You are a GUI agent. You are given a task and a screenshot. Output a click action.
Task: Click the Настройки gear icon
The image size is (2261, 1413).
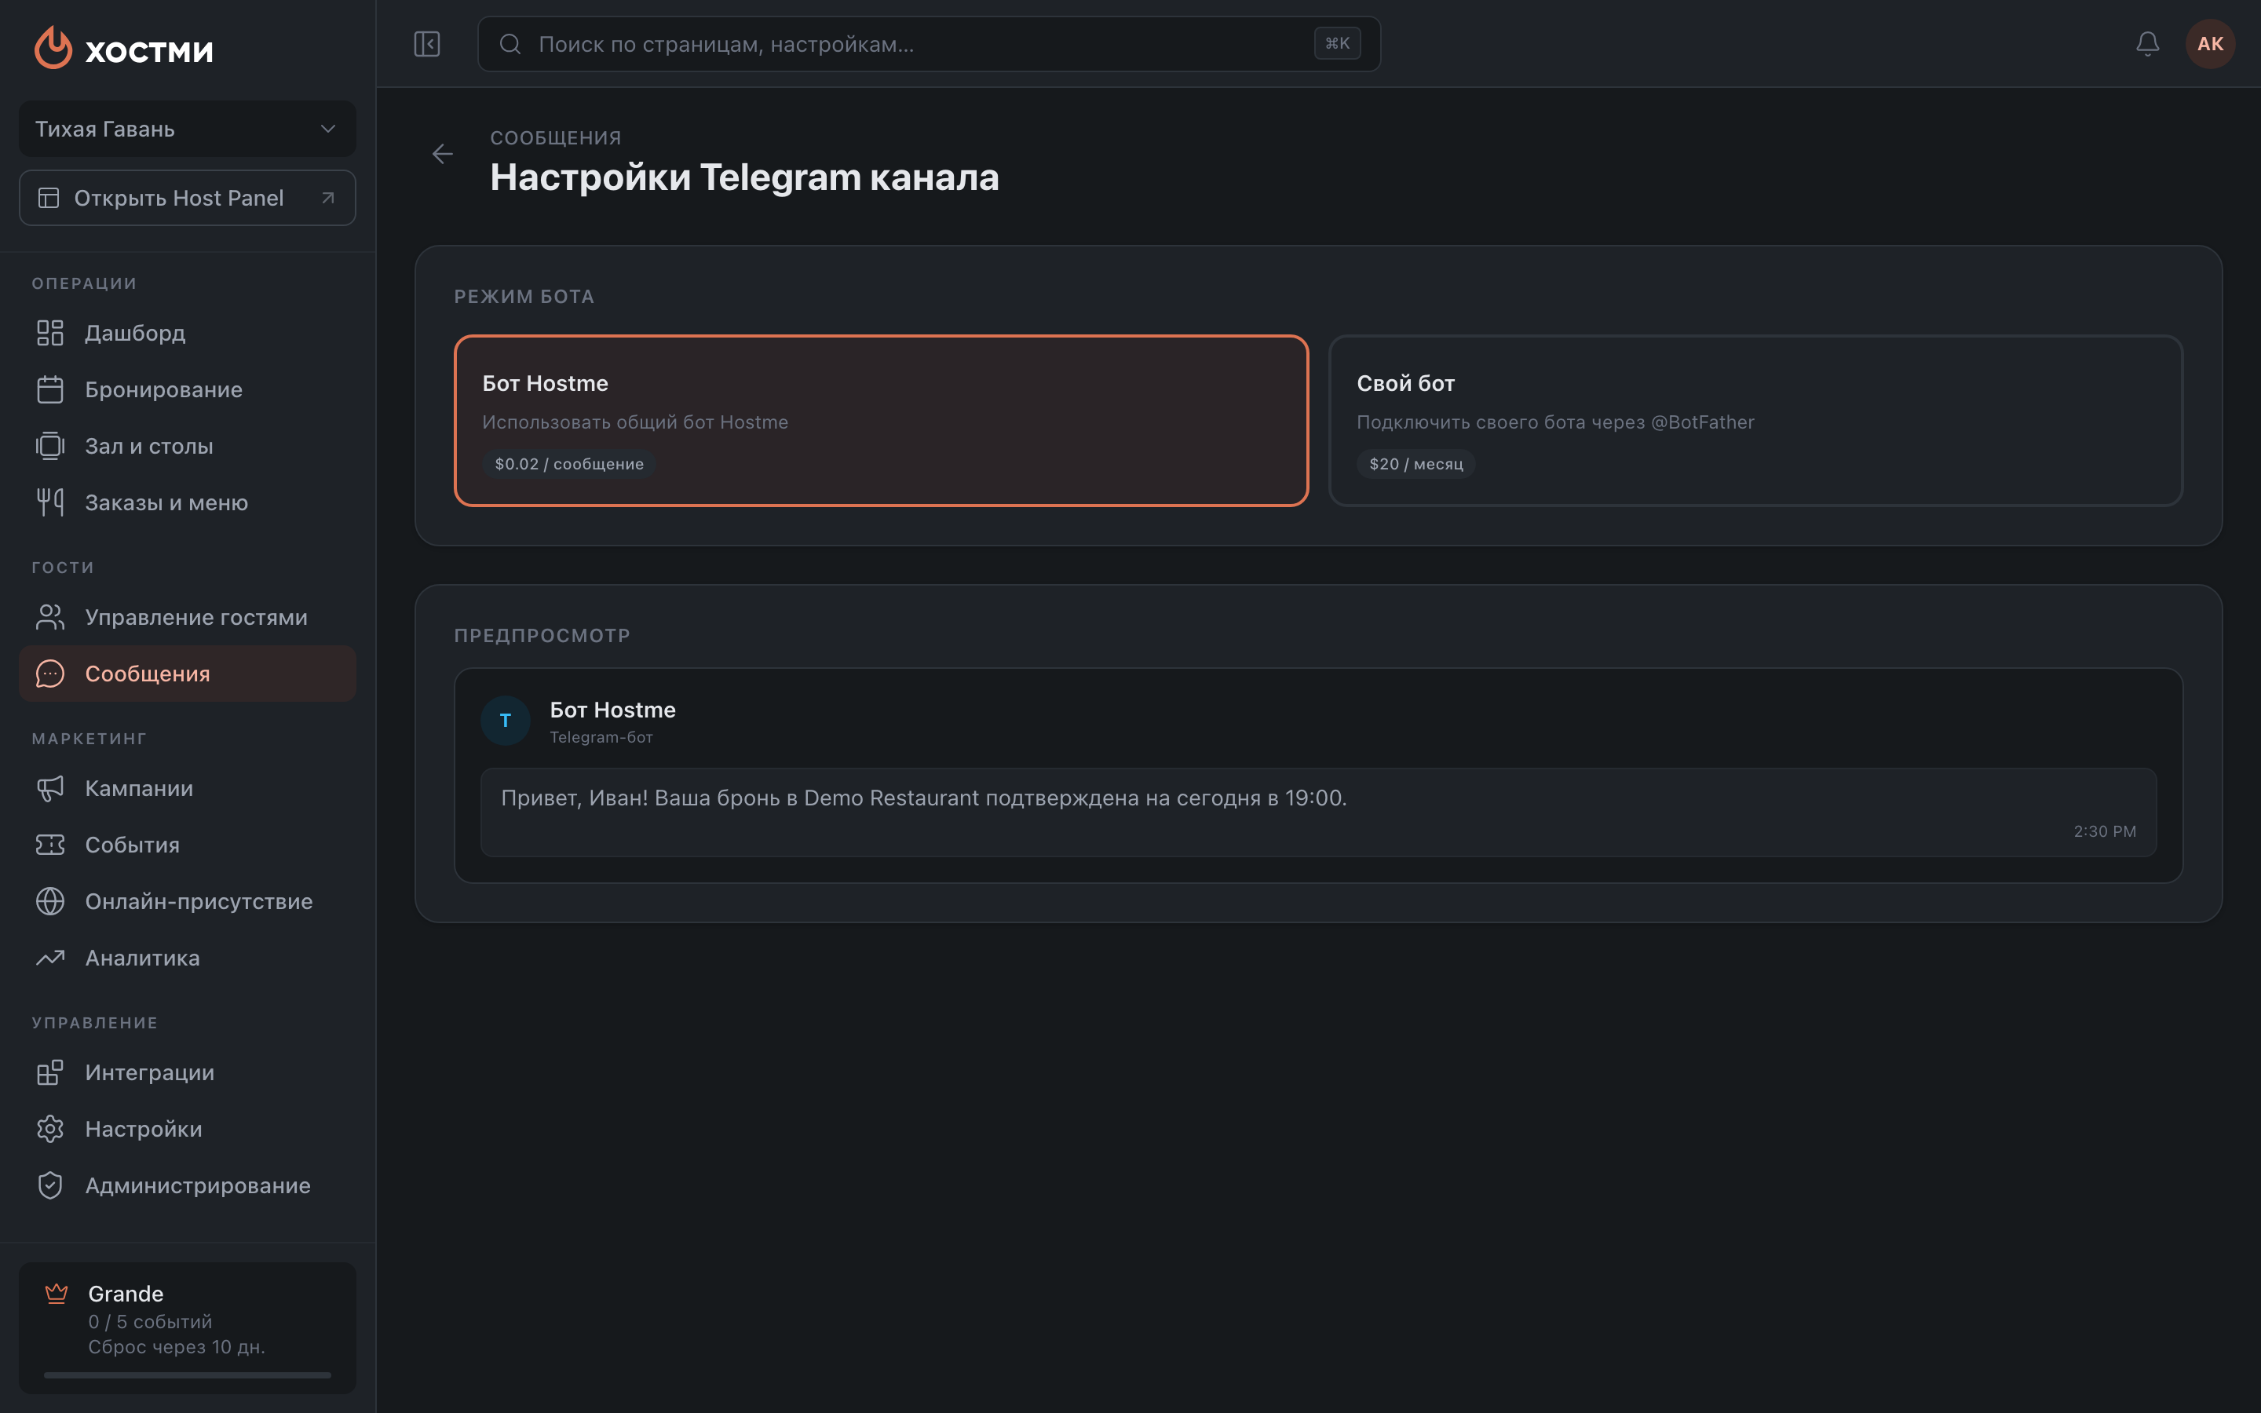click(50, 1129)
